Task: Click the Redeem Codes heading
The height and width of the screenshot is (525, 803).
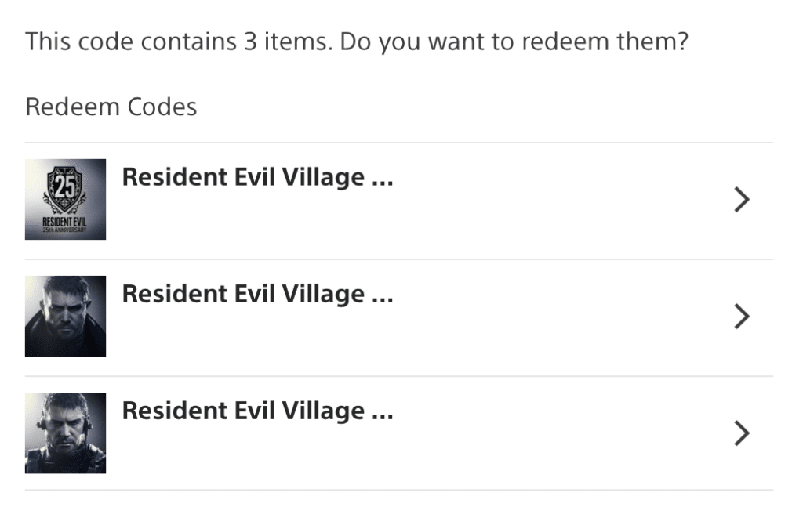Action: coord(111,107)
